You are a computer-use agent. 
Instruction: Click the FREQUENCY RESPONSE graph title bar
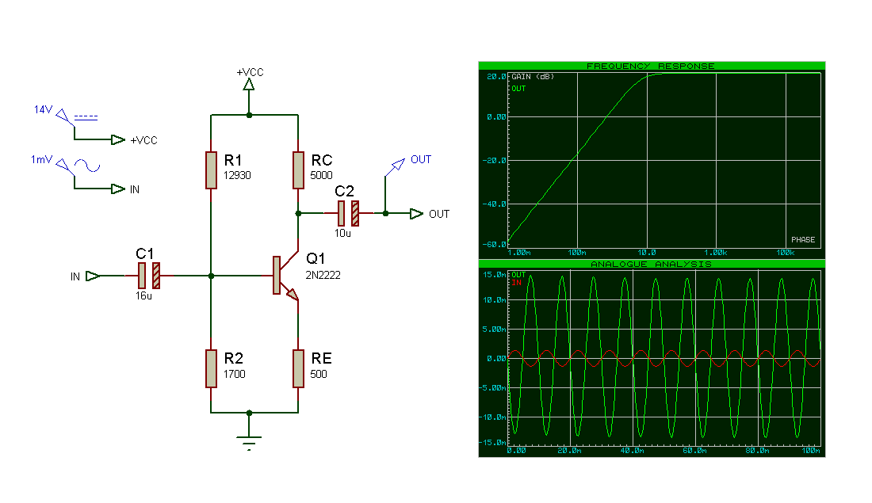(x=651, y=66)
